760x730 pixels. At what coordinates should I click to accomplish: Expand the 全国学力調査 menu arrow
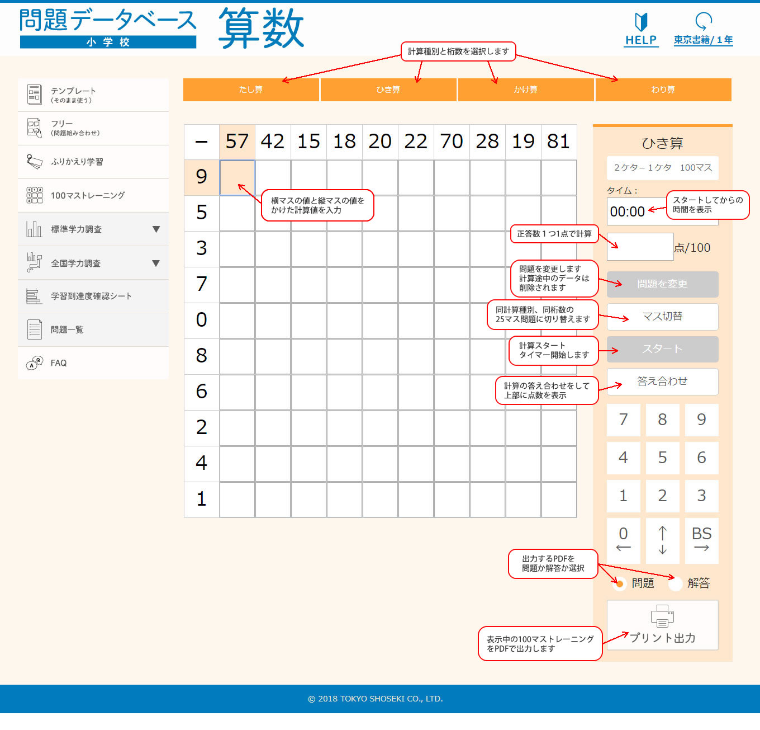(x=156, y=263)
